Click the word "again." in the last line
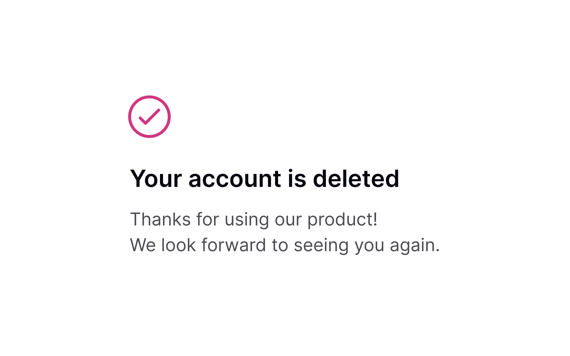 [x=415, y=245]
